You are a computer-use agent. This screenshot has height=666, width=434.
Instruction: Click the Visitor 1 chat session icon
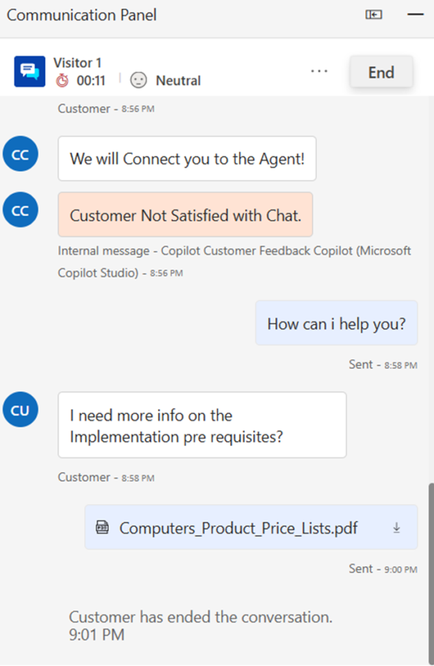pyautogui.click(x=29, y=72)
